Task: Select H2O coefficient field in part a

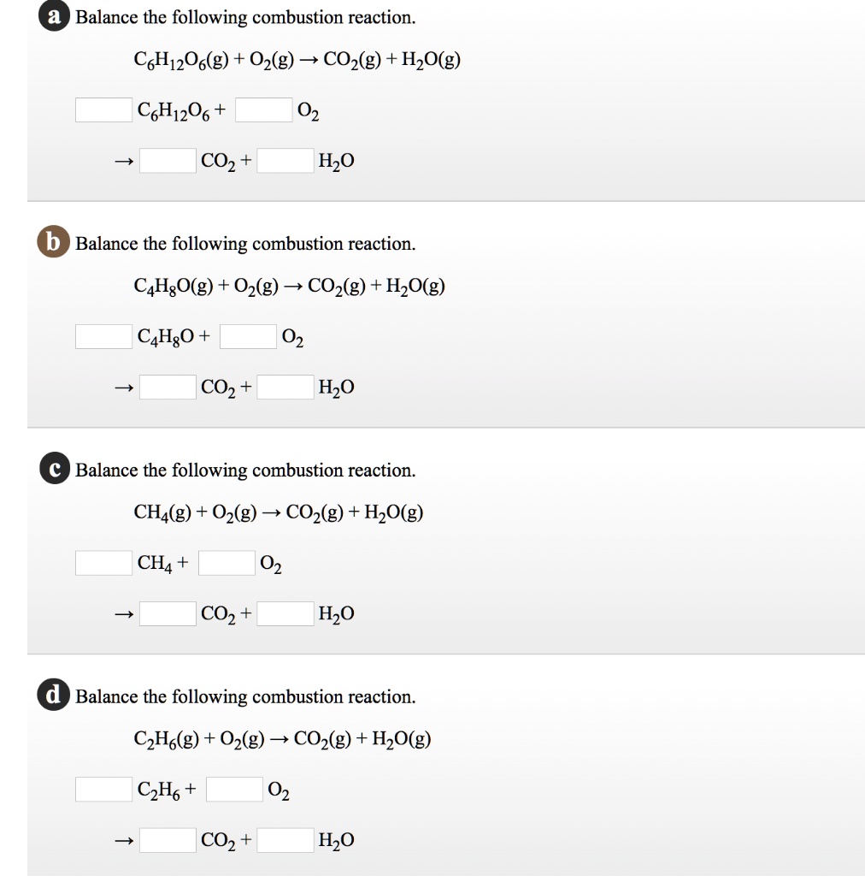Action: click(285, 160)
